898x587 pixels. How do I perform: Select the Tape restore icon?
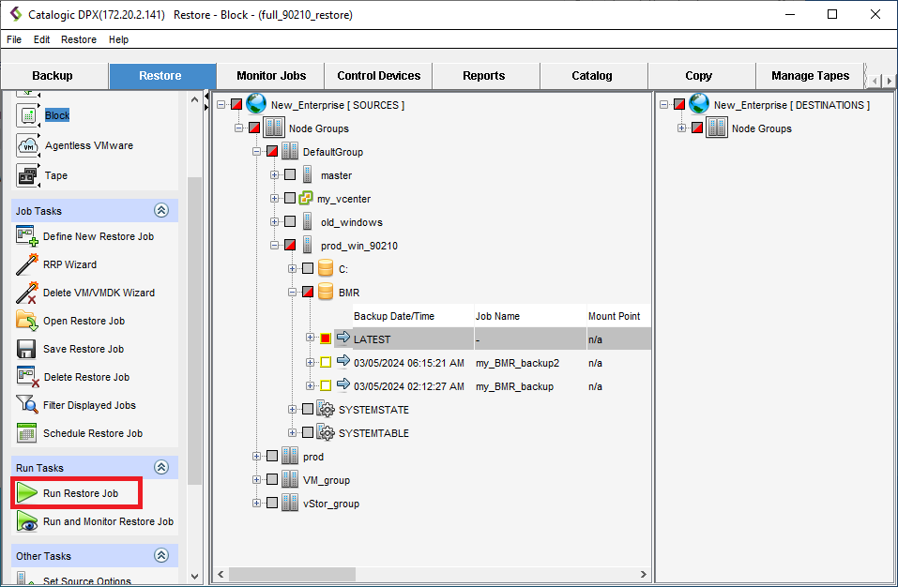(x=27, y=175)
